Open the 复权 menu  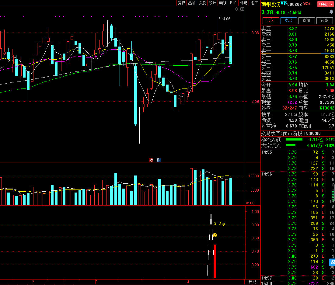182,3
